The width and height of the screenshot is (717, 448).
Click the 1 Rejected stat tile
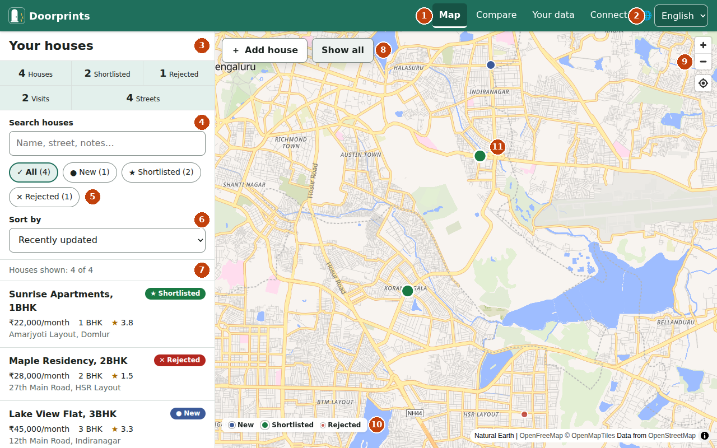click(x=179, y=73)
